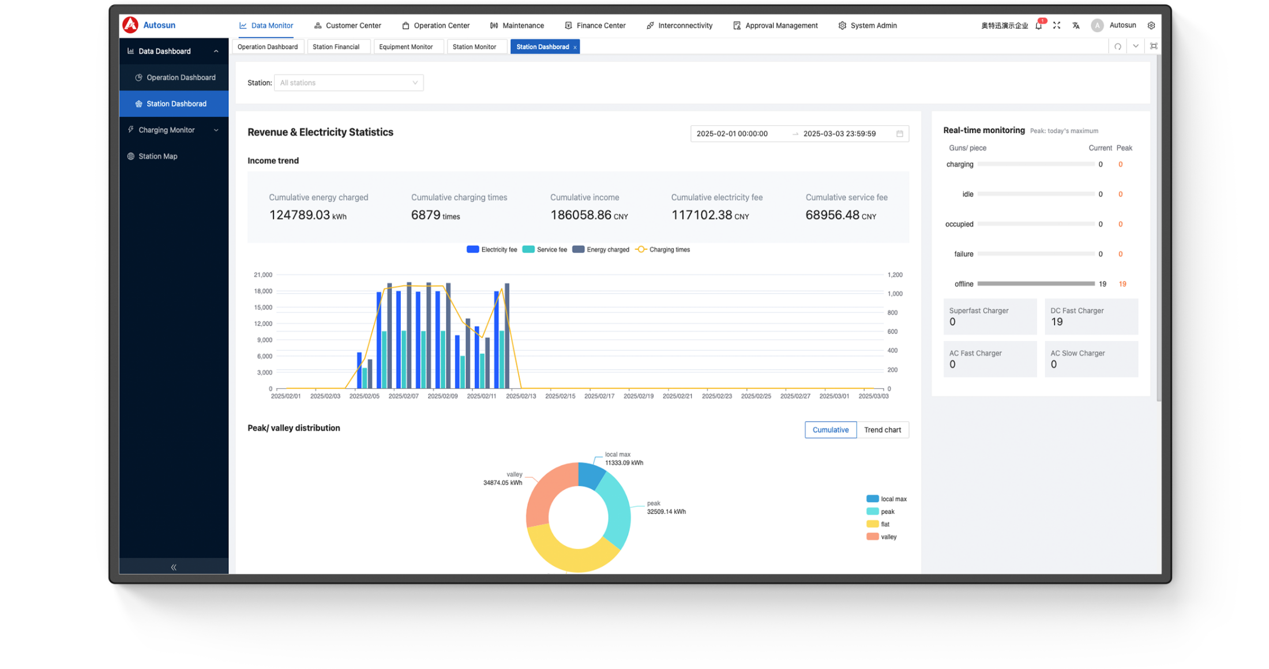Open the Finance Center menu
Screen dimensions: 1269x669
coord(595,25)
